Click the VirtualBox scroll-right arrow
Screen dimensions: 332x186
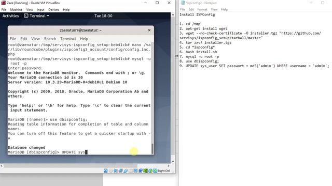coord(169,166)
